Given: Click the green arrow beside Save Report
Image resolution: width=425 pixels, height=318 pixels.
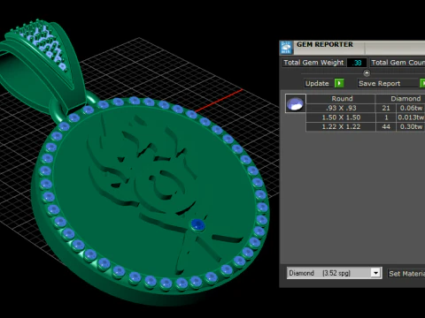Looking at the screenshot, I should point(422,83).
